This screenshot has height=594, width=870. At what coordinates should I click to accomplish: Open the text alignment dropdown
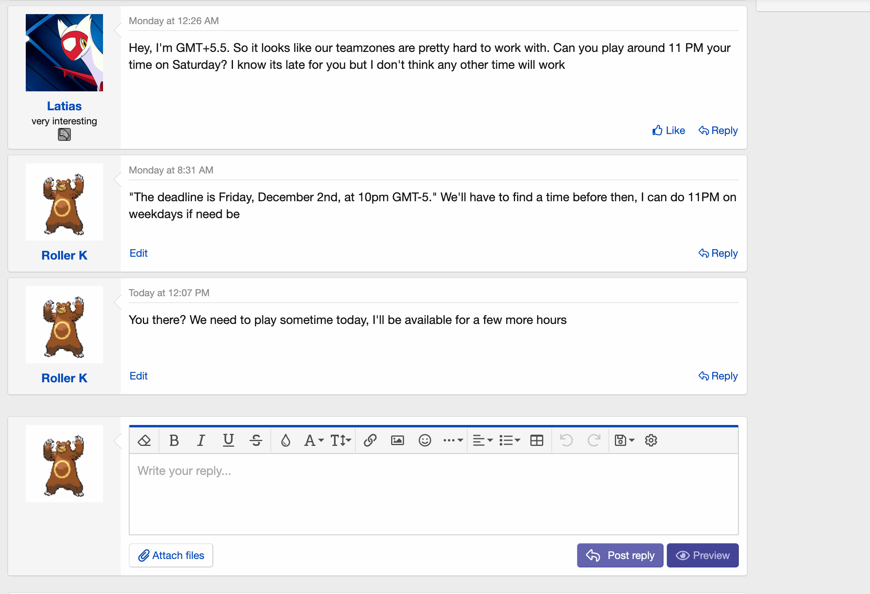pos(482,440)
